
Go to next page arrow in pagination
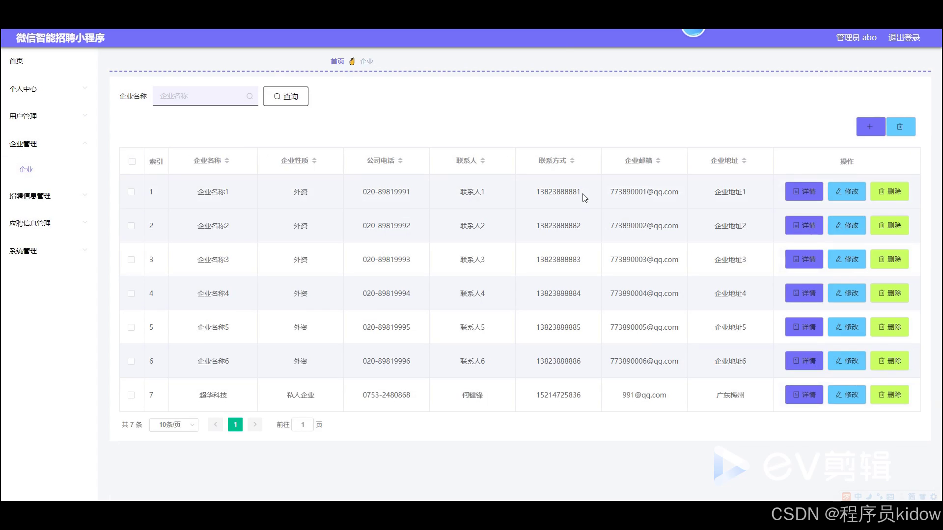255,424
